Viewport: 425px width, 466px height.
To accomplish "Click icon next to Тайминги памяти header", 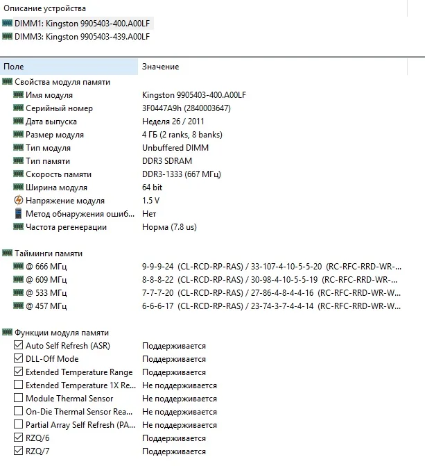I will (7, 253).
